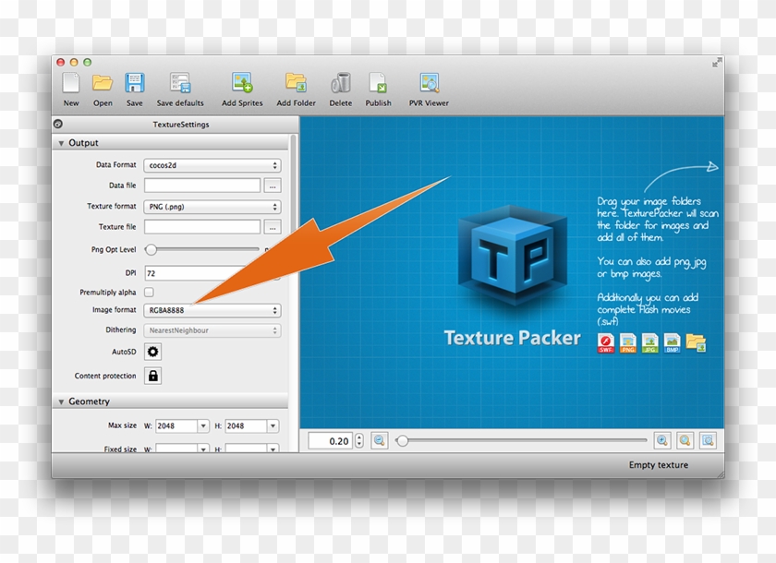Viewport: 776px width, 563px height.
Task: Click the Save toolbar button
Action: pyautogui.click(x=134, y=83)
